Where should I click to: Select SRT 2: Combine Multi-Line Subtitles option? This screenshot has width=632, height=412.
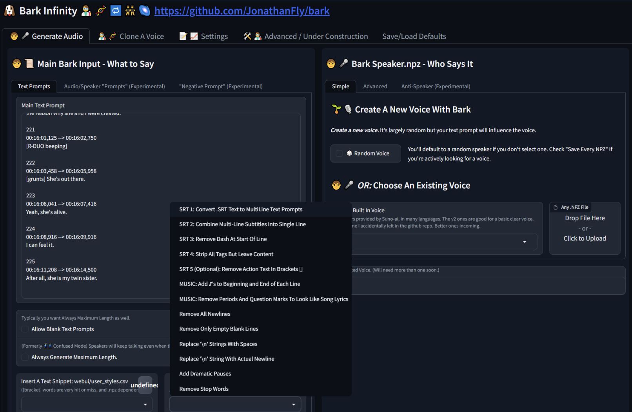coord(260,224)
